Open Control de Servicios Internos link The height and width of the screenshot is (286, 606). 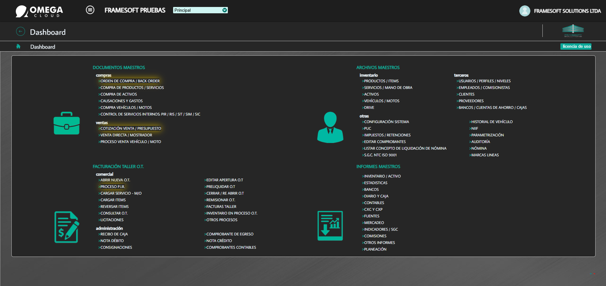[150, 114]
